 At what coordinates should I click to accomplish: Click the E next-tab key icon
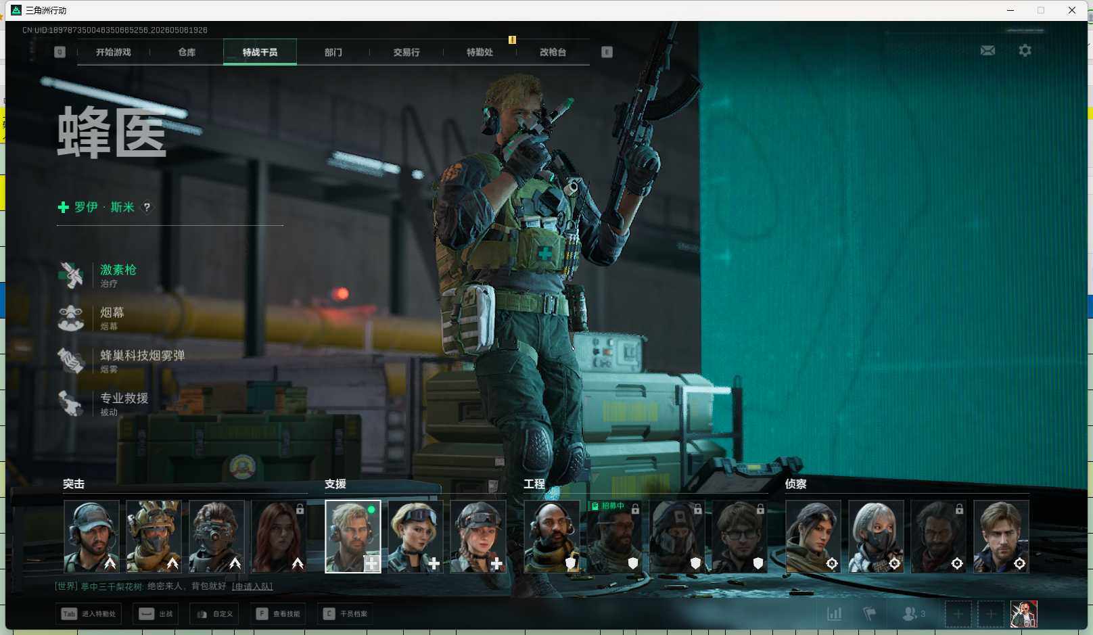[x=607, y=52]
